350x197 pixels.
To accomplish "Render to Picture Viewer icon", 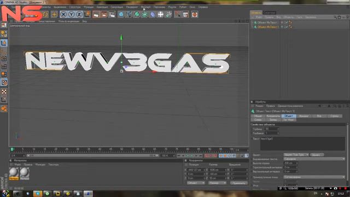I will [x=104, y=15].
